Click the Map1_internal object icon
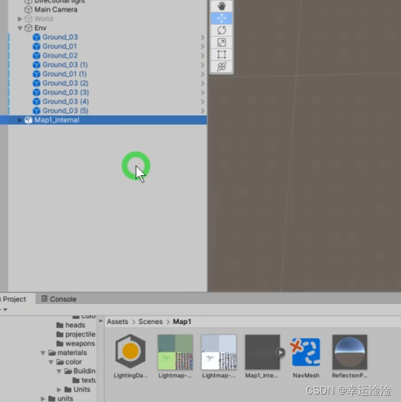Screen dimensions: 401x402 point(28,120)
